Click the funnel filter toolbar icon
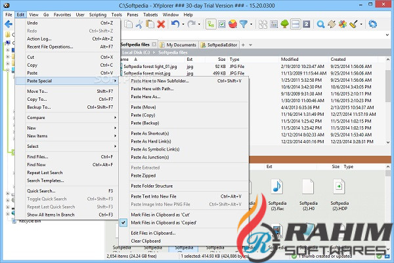The width and height of the screenshot is (394, 263). [244, 25]
